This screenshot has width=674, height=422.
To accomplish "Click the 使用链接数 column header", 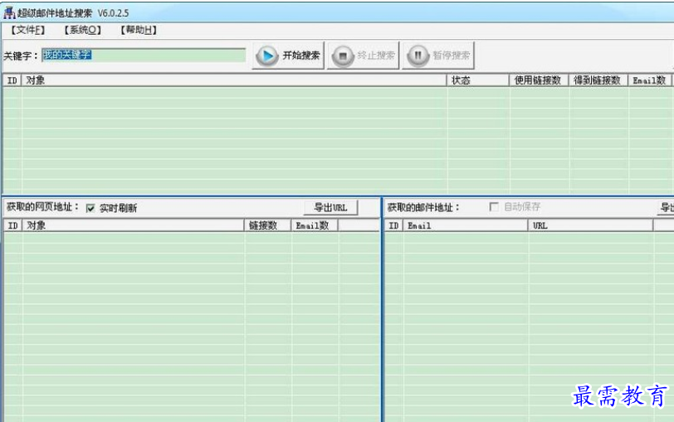I will pyautogui.click(x=539, y=80).
